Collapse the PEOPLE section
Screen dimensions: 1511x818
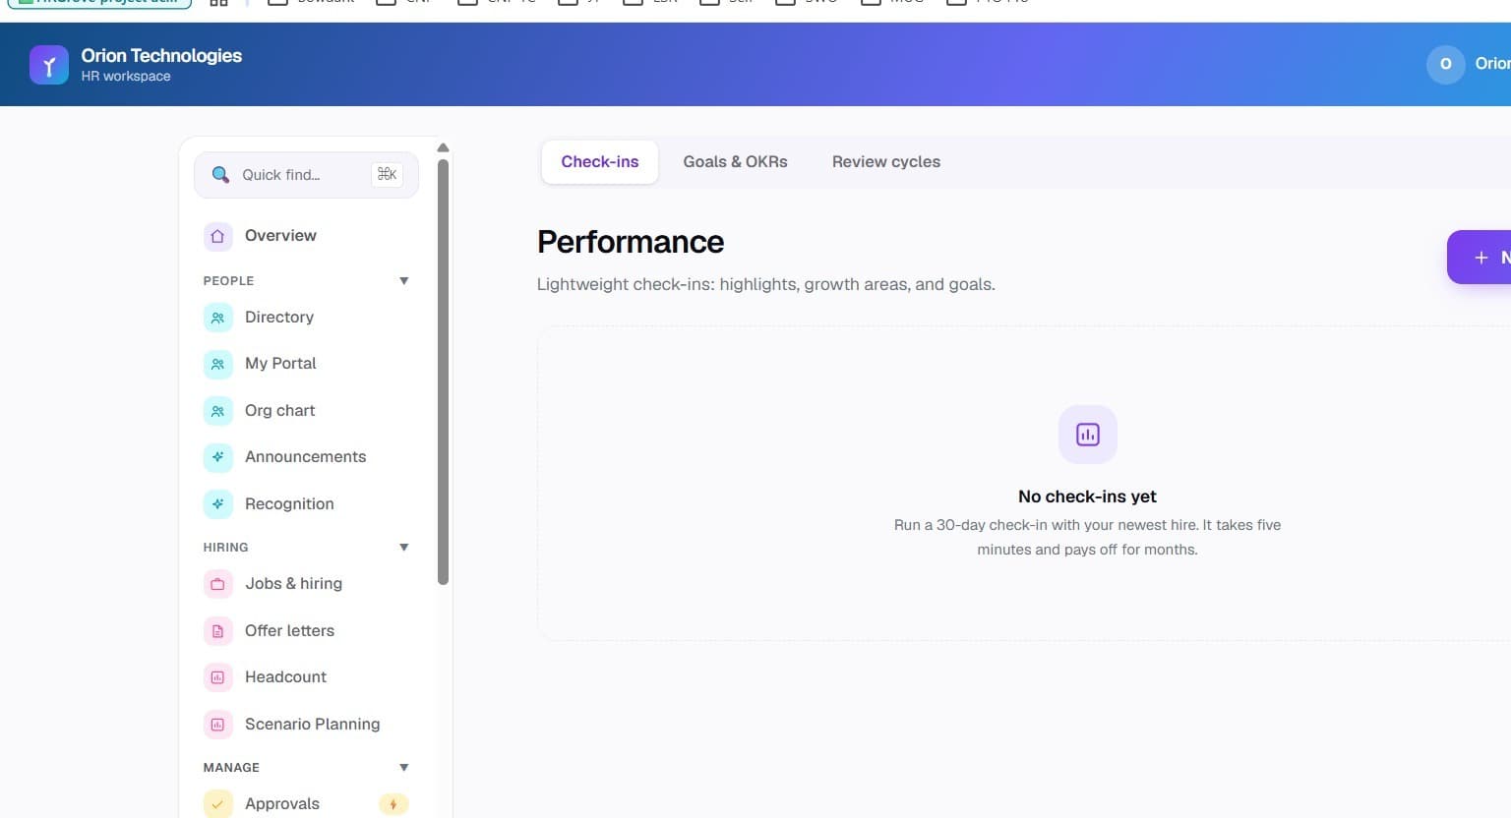coord(403,281)
